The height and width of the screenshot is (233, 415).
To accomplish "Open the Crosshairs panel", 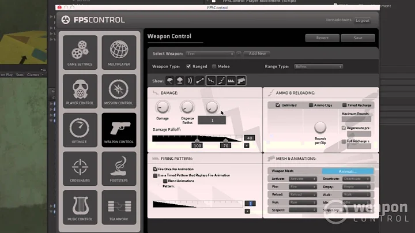I will pos(80,168).
